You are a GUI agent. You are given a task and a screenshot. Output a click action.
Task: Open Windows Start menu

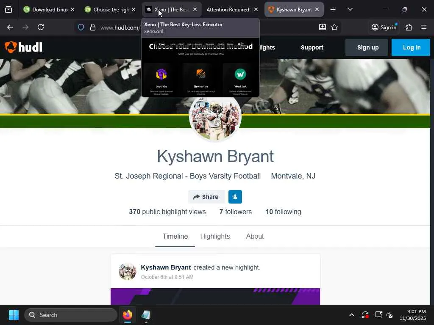tap(14, 315)
